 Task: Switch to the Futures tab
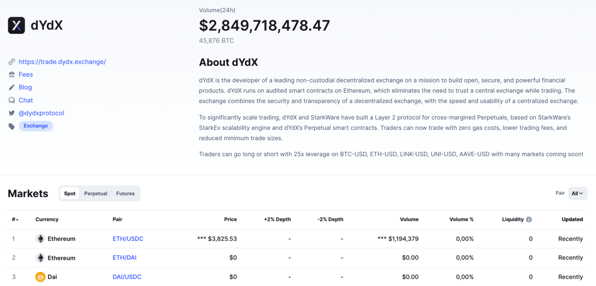(x=125, y=193)
